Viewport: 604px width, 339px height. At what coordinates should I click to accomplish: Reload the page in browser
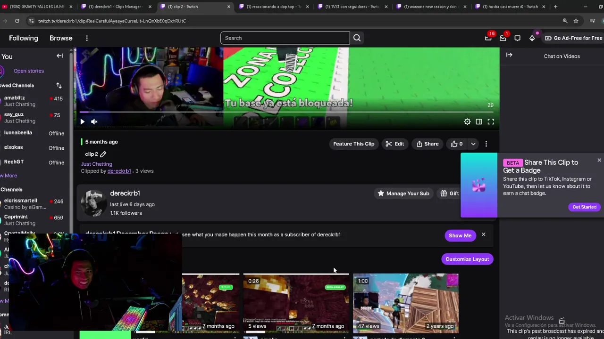click(x=17, y=21)
